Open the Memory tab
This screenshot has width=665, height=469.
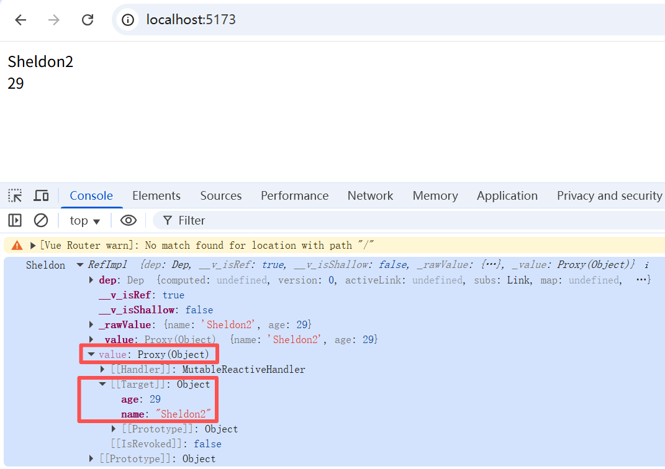[x=435, y=196]
